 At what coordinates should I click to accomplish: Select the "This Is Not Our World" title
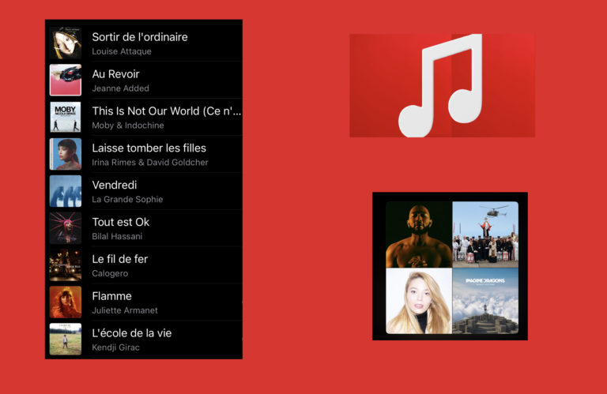click(166, 111)
